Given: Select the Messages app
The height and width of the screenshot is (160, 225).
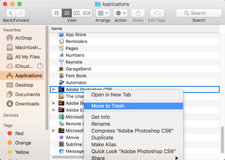Looking at the screenshot, I should 67,151.
